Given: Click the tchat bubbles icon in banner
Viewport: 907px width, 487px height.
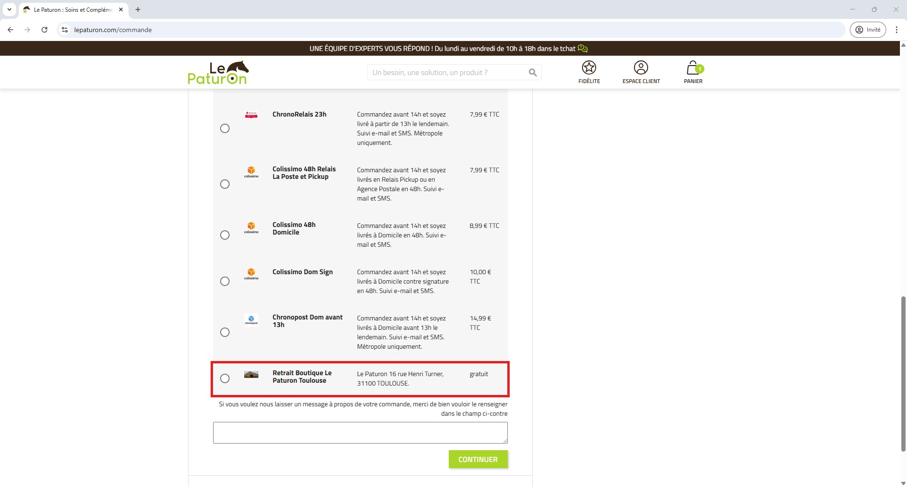Looking at the screenshot, I should coord(582,49).
